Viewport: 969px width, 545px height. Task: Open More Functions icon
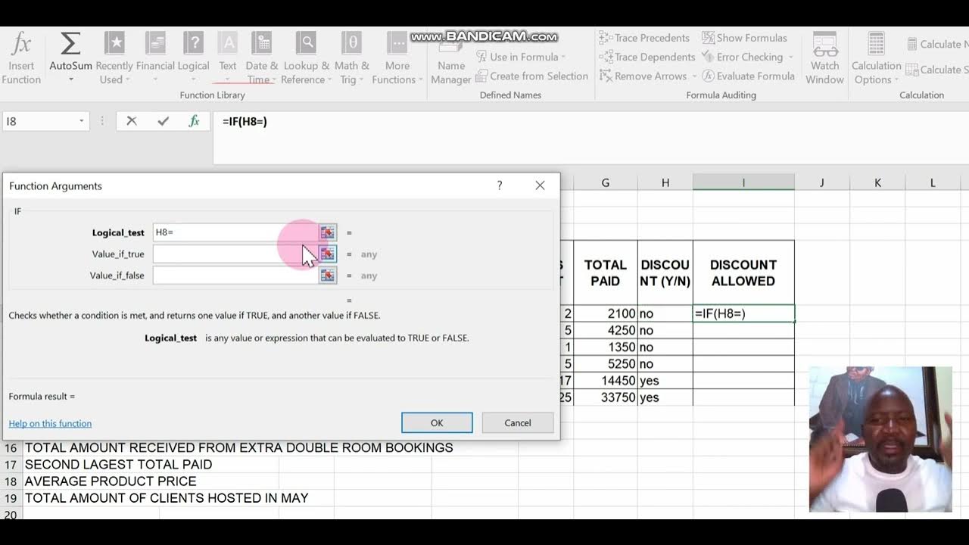click(397, 44)
